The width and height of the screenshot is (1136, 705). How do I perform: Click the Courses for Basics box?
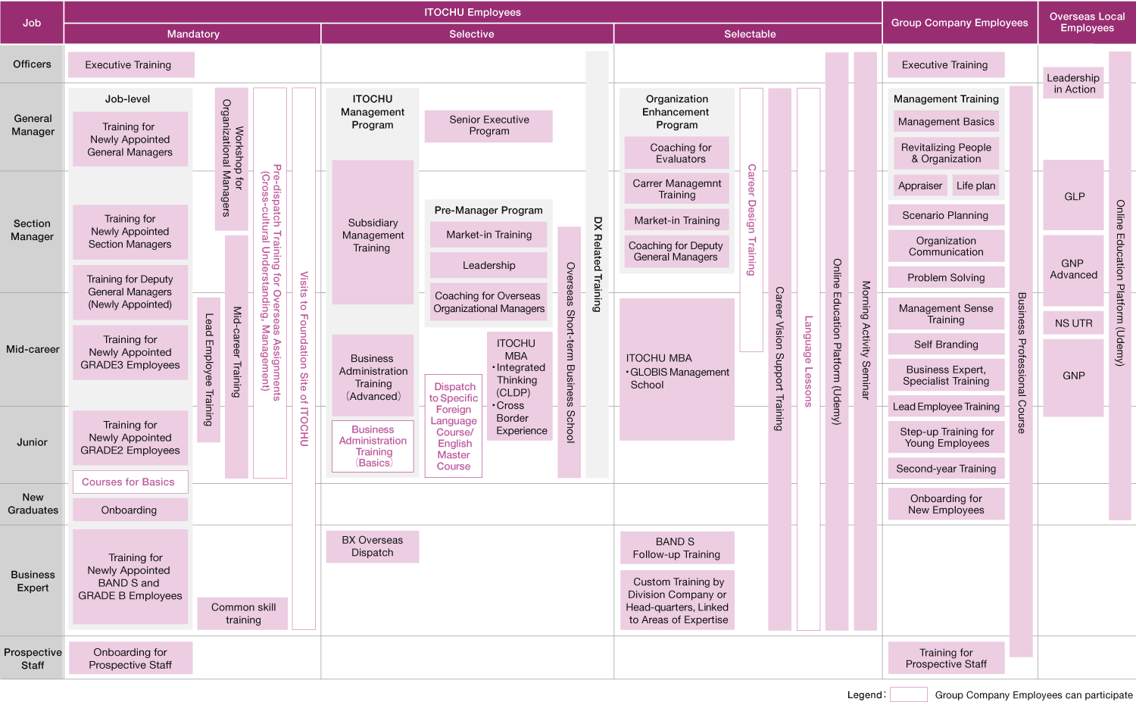(130, 482)
